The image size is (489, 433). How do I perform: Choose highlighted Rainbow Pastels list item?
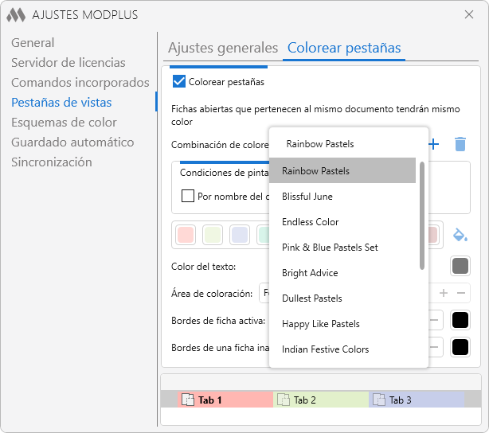[342, 170]
